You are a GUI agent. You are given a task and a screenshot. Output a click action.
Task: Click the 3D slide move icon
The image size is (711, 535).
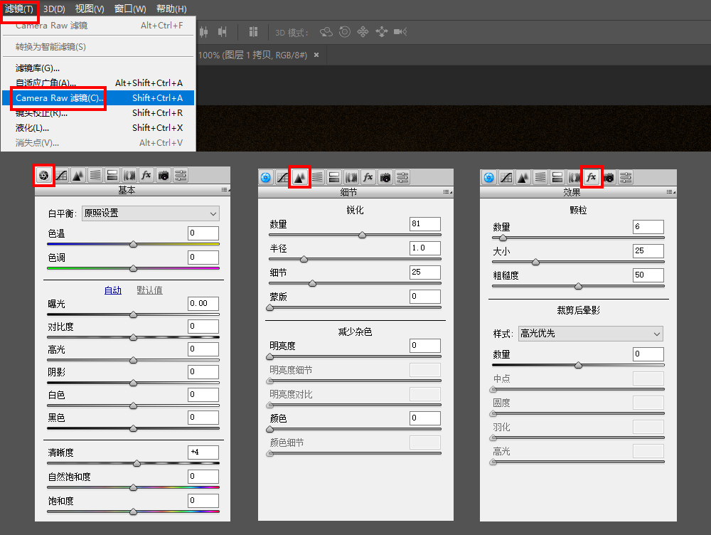pyautogui.click(x=382, y=32)
